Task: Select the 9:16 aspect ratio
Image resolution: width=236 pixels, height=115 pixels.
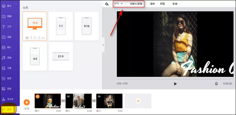Action: tap(87, 26)
